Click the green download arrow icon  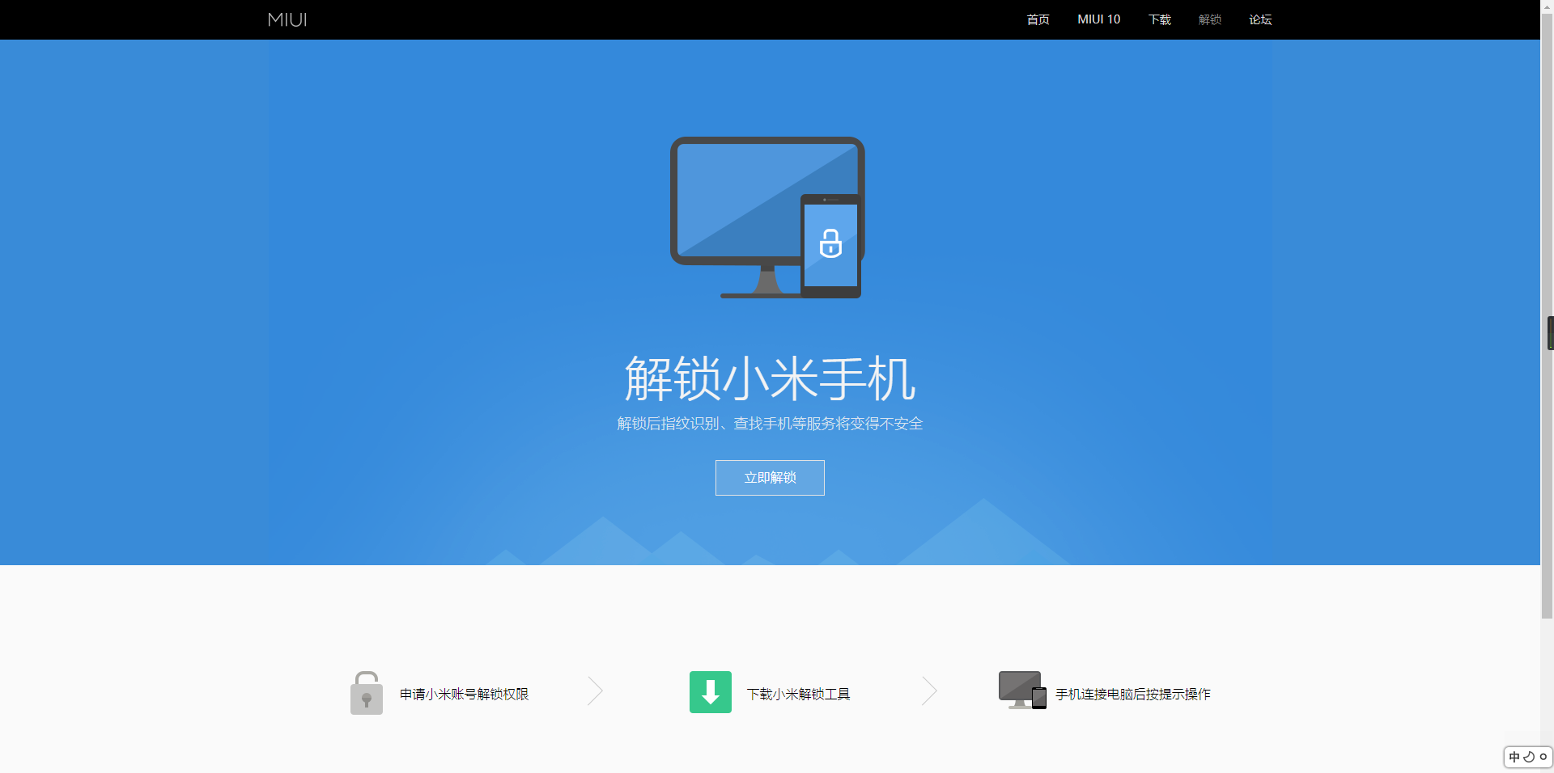tap(711, 692)
